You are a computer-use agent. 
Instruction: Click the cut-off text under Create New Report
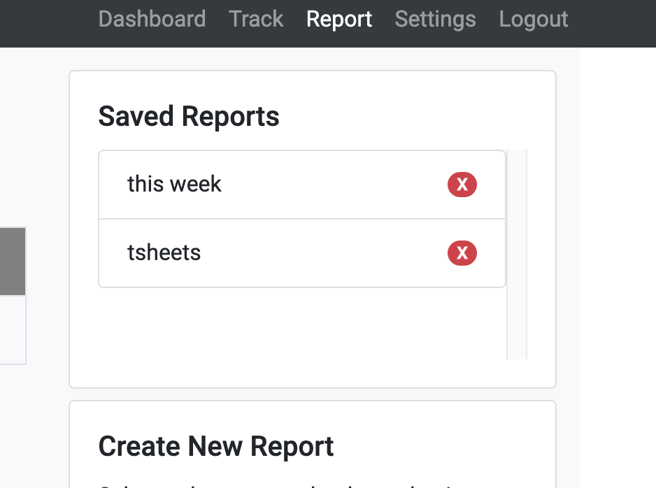point(276,486)
